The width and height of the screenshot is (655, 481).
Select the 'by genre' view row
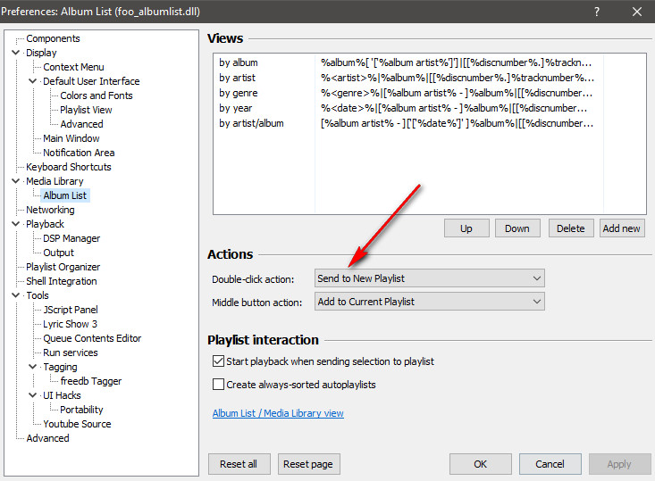[x=239, y=93]
